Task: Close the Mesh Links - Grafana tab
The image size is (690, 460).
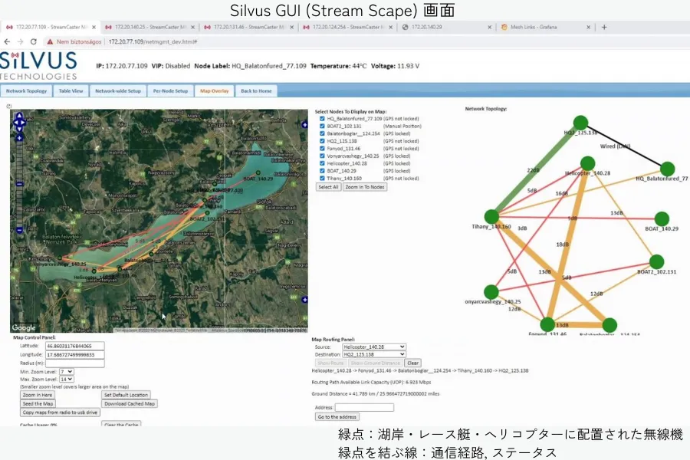Action: tap(588, 27)
